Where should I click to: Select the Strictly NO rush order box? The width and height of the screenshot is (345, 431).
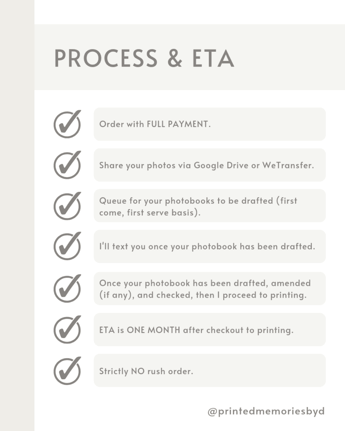(x=209, y=371)
